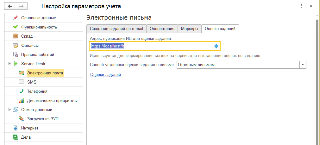The width and height of the screenshot is (320, 145).
Task: Click the Финансы icon in sidebar
Action: tap(15, 45)
